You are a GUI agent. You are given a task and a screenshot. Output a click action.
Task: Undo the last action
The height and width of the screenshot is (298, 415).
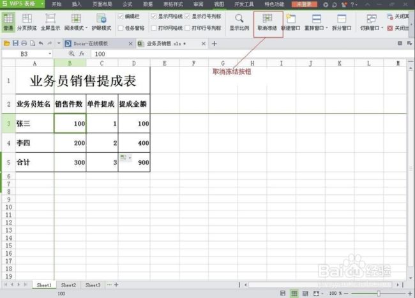pos(41,43)
